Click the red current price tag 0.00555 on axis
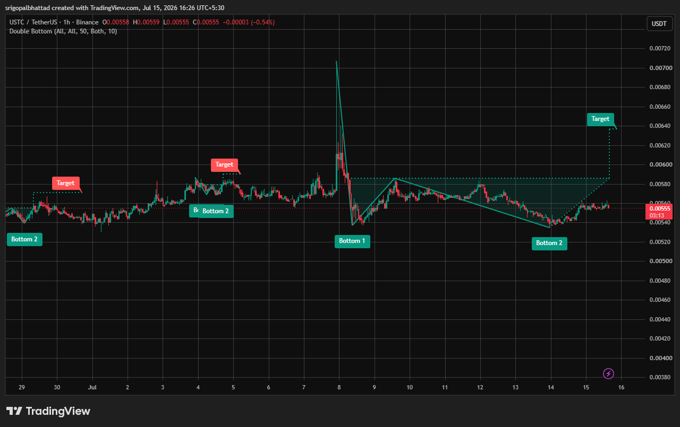Viewport: 680px width, 427px height. point(659,208)
